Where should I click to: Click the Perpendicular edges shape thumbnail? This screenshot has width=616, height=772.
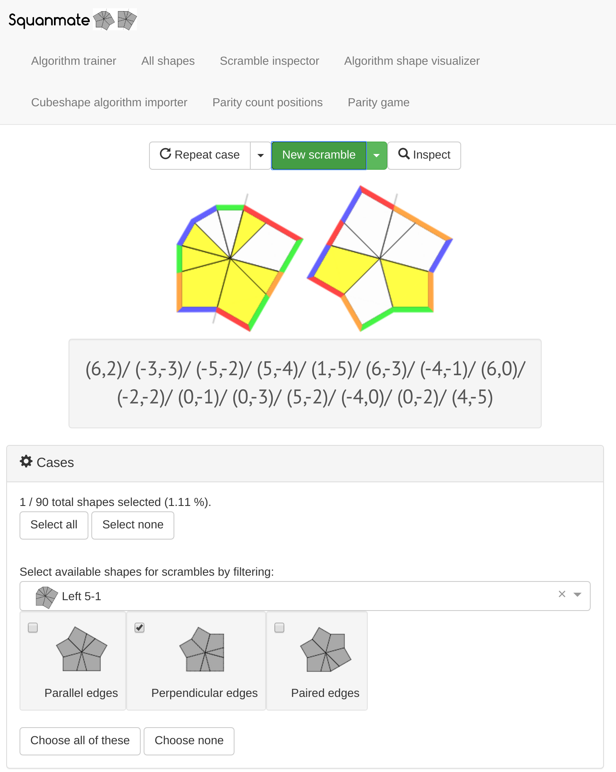coord(202,650)
